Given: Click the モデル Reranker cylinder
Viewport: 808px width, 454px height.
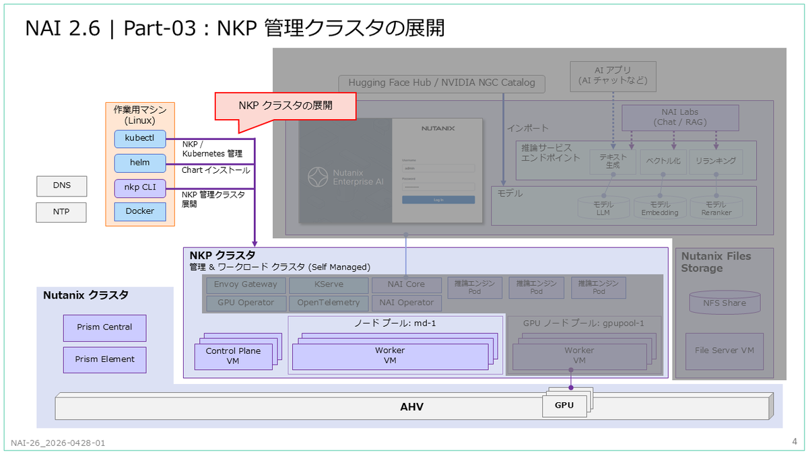Looking at the screenshot, I should pos(715,207).
